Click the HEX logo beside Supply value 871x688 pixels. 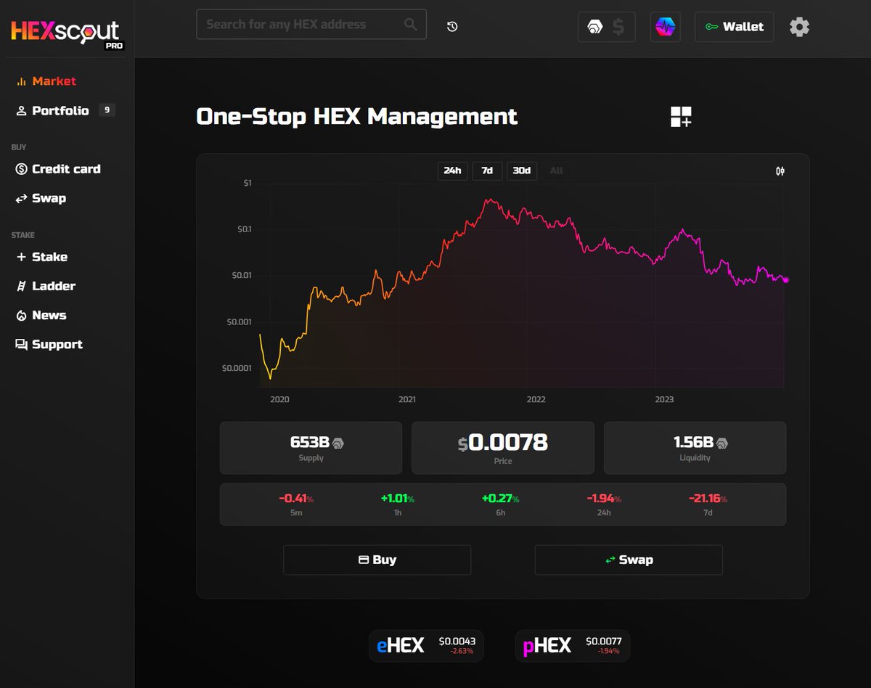pyautogui.click(x=338, y=443)
